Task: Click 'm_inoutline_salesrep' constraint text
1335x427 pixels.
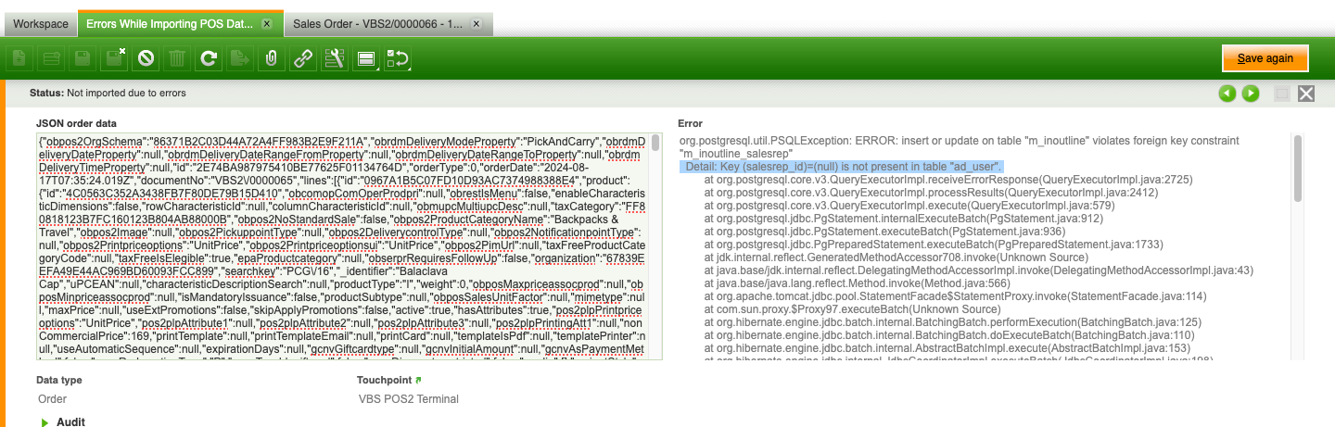Action: [735, 154]
